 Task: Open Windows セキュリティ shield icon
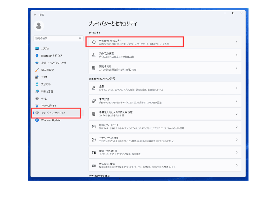click(x=94, y=42)
